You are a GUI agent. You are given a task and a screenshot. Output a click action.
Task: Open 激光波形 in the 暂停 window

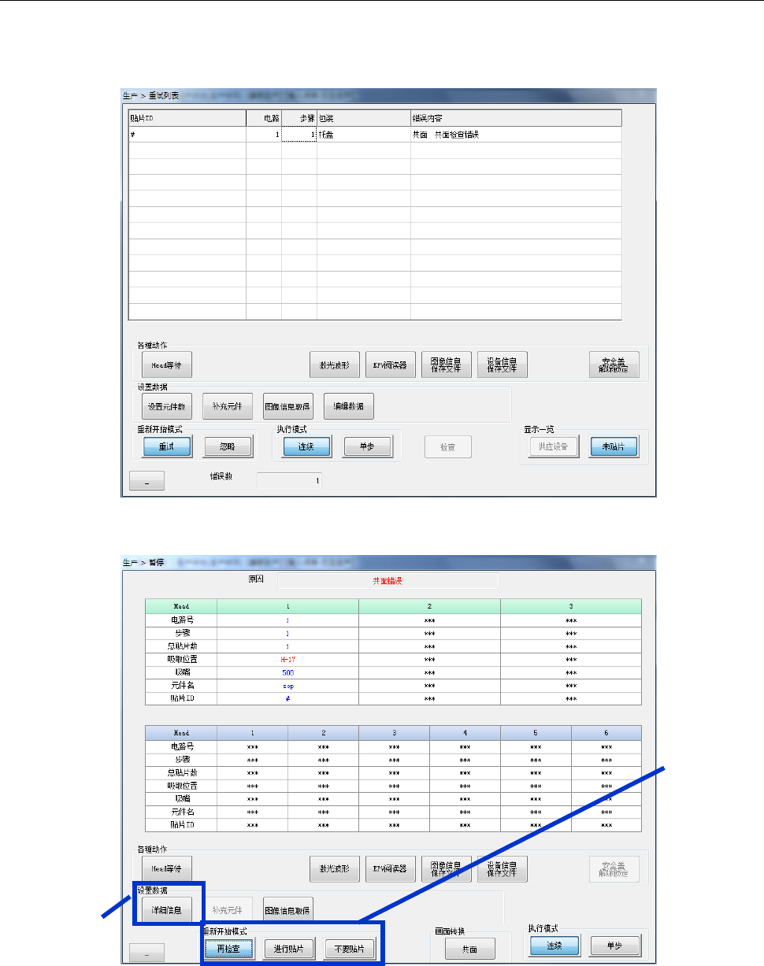335,868
